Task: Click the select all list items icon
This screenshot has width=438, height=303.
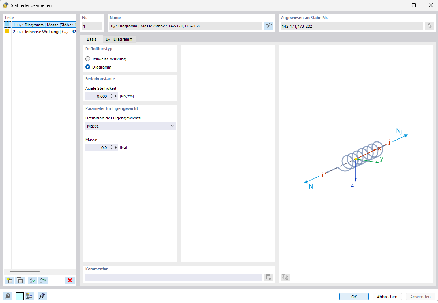Action: [x=32, y=280]
